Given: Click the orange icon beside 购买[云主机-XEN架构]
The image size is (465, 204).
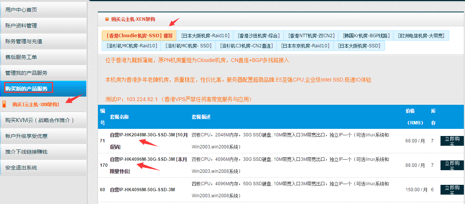Looking at the screenshot, I should click(5, 104).
